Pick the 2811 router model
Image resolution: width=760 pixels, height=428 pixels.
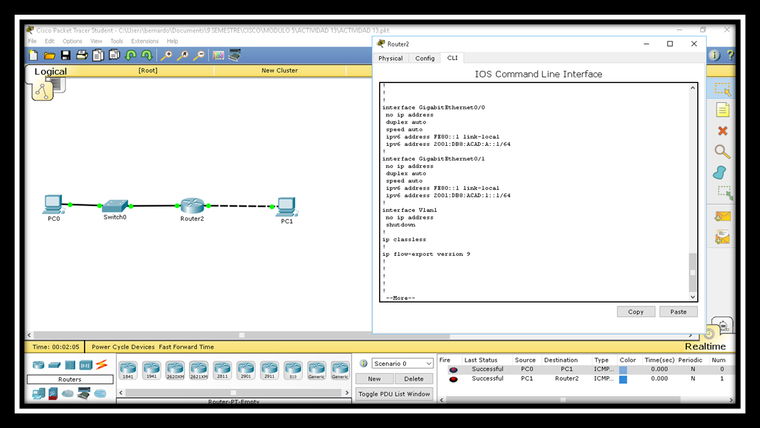222,370
